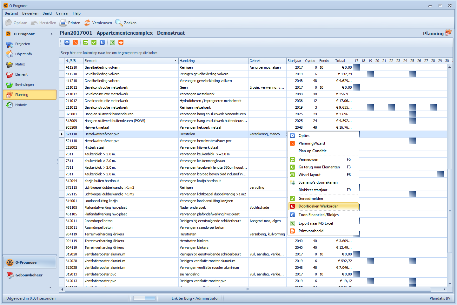Sort by Fonds column header

[x=326, y=61]
